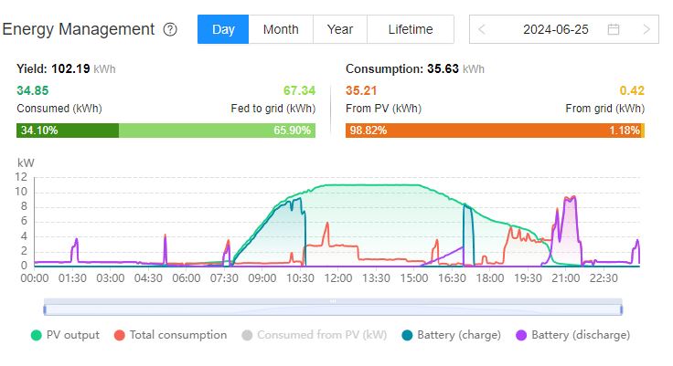
Task: Click the chart time range zoom slider
Action: [x=333, y=306]
